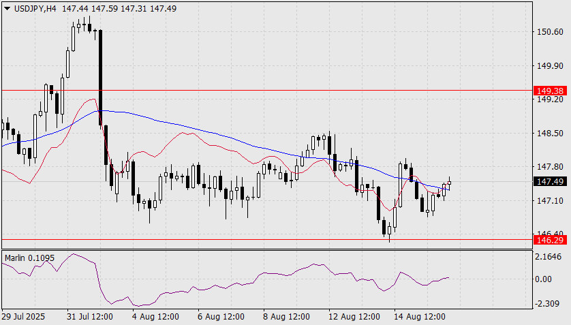Select the 12 Aug 12:00 time label
The image size is (571, 325).
[x=354, y=317]
